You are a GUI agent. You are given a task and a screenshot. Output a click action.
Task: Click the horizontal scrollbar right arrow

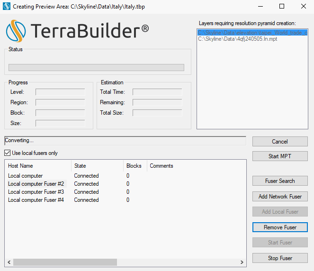[242, 262]
